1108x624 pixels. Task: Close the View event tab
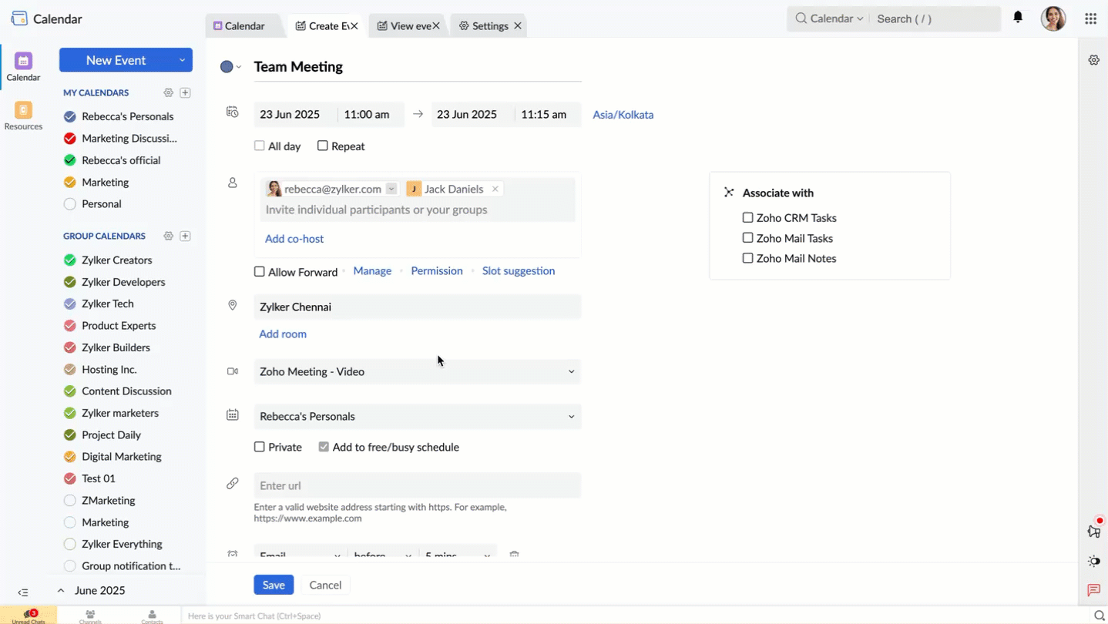pyautogui.click(x=436, y=25)
